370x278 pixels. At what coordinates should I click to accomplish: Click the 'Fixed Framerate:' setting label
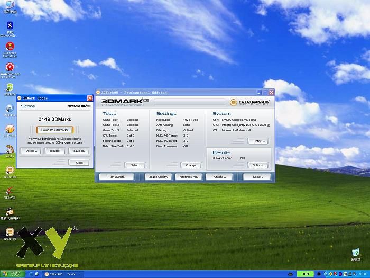click(167, 146)
